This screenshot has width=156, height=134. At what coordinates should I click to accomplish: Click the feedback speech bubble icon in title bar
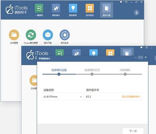coord(121,2)
